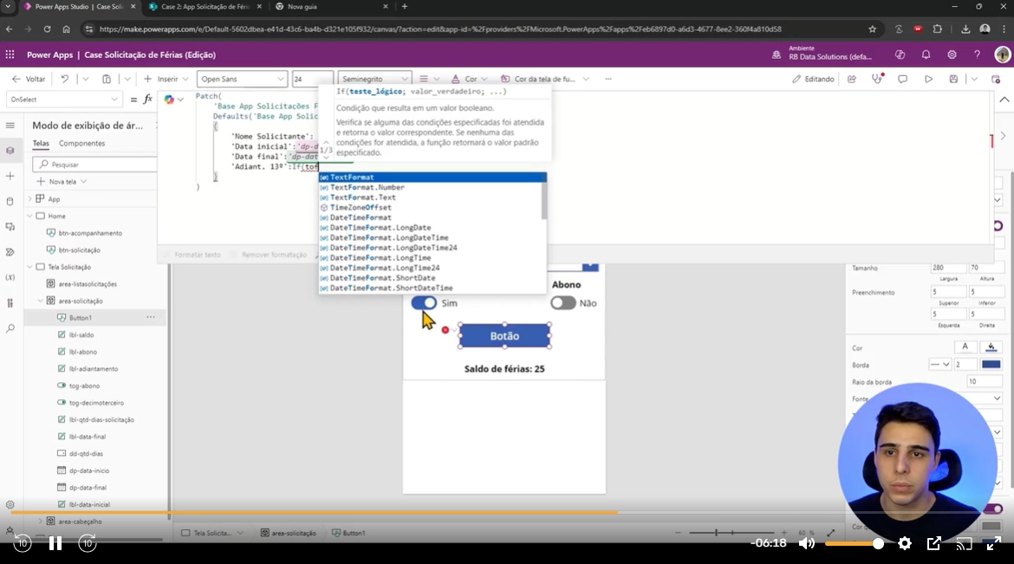The image size is (1014, 564).
Task: Toggle the Abono Não switch
Action: pos(562,302)
